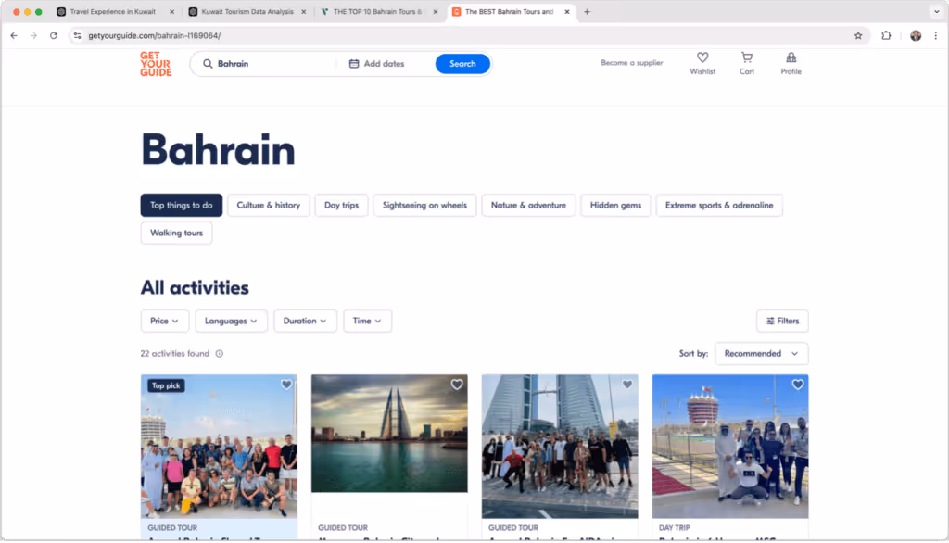Select Extreme sports & adrenaline category
Image resolution: width=949 pixels, height=543 pixels.
click(719, 205)
